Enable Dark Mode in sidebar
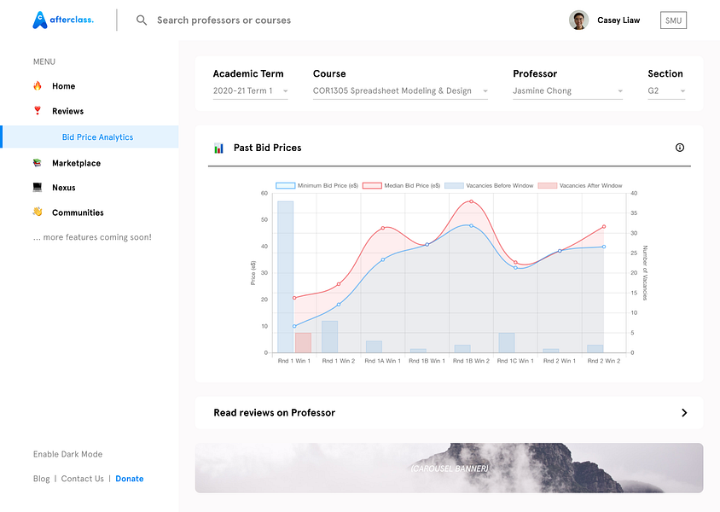 point(67,454)
